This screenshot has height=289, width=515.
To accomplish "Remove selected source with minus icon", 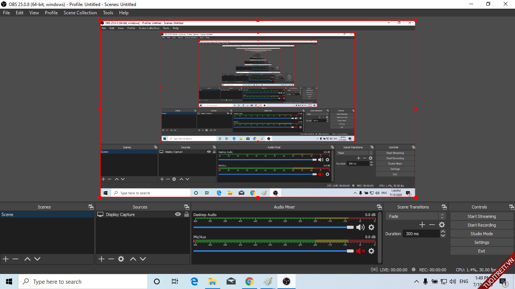I will pos(111,259).
